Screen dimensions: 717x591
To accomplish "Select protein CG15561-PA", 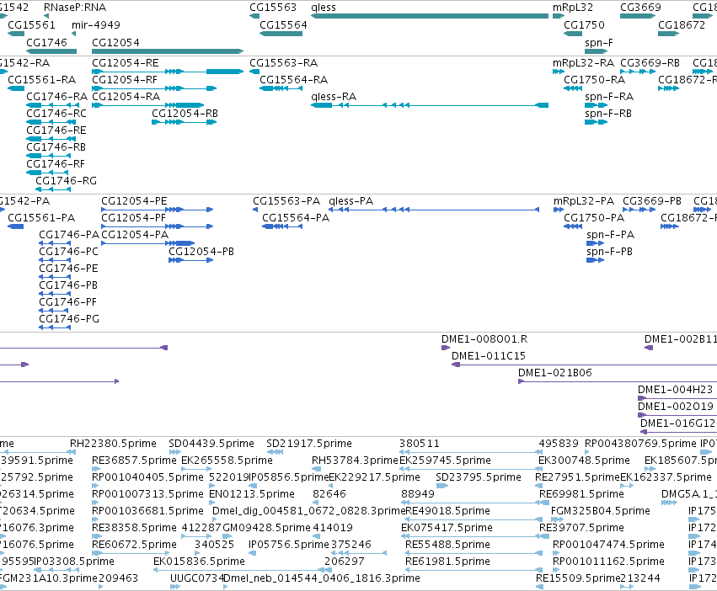I will pyautogui.click(x=16, y=226).
